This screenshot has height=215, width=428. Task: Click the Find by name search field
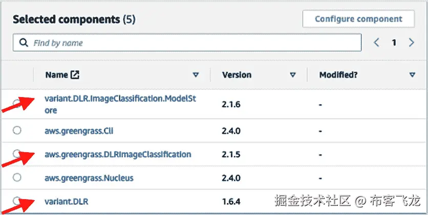187,43
